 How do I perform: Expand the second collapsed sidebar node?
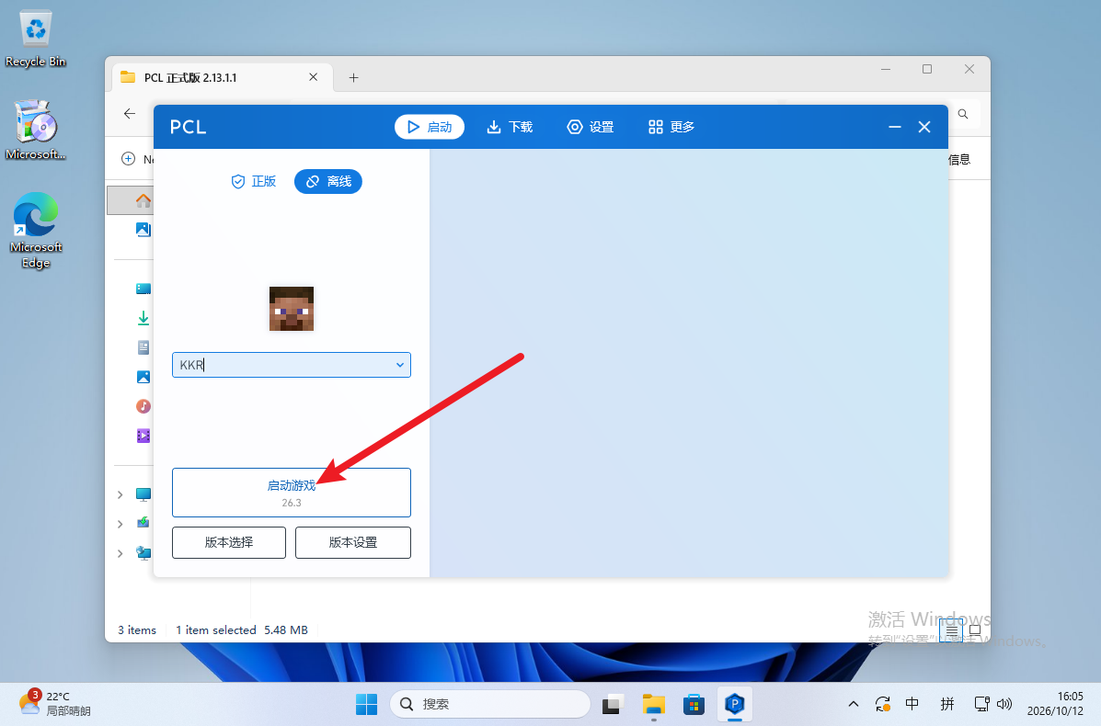pos(120,524)
